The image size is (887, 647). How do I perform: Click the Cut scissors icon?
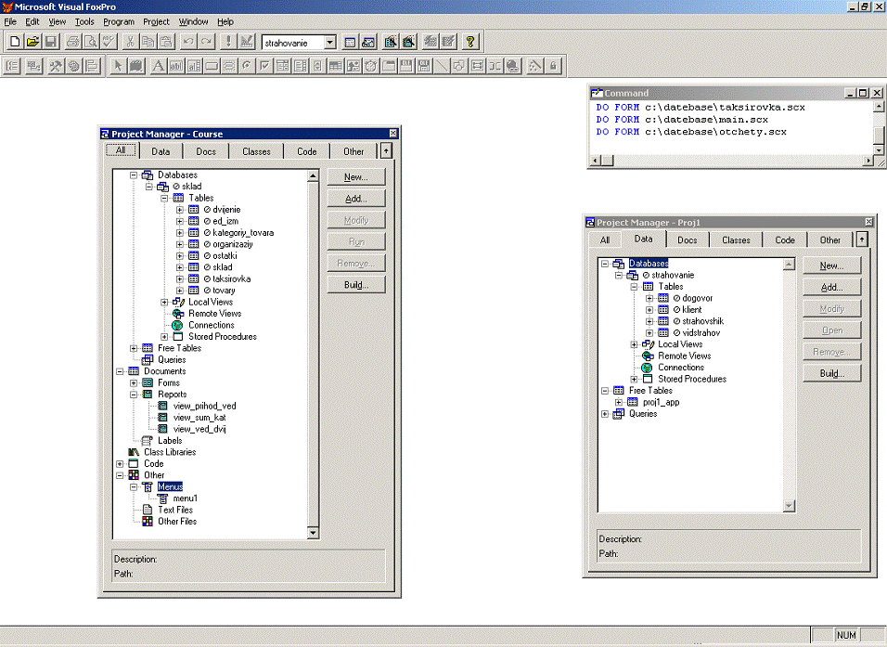pos(130,42)
